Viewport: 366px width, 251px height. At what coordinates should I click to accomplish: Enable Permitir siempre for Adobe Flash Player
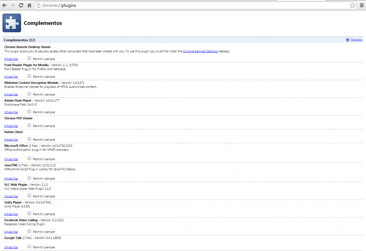pyautogui.click(x=29, y=111)
